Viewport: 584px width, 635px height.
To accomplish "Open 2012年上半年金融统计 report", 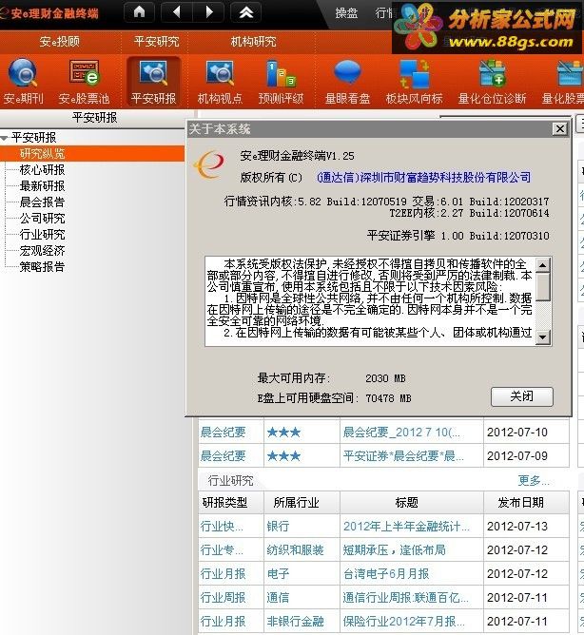I will click(406, 526).
